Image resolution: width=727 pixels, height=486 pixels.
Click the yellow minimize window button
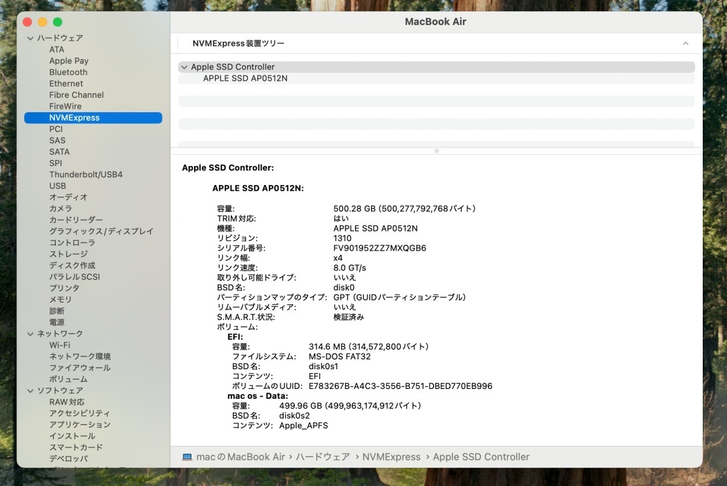pos(42,22)
